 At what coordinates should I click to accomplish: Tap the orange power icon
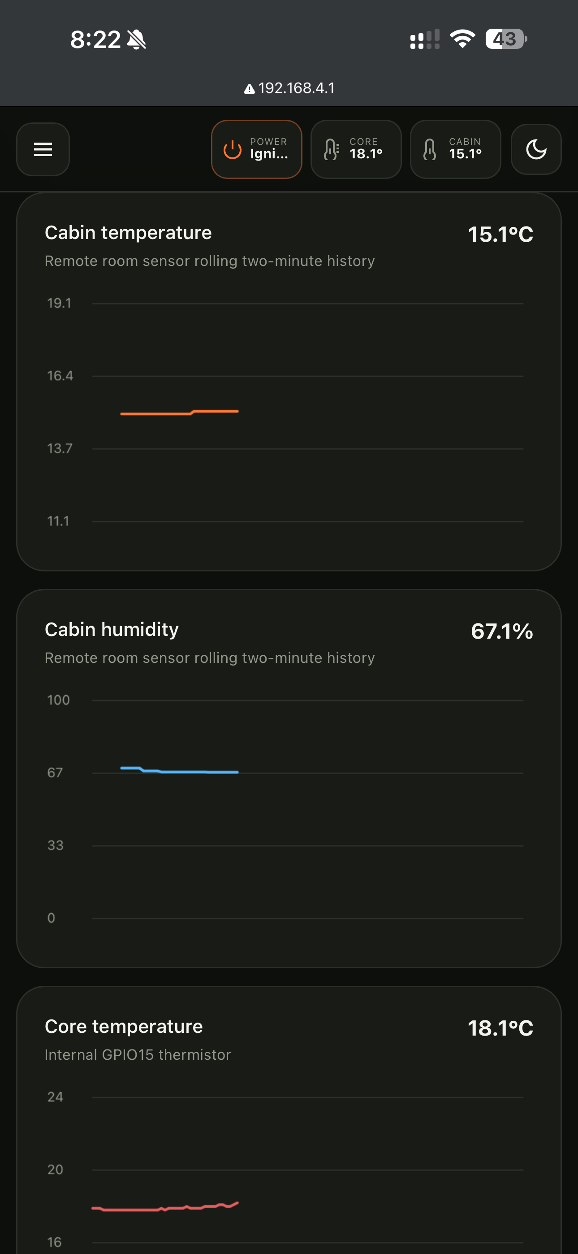click(x=233, y=149)
